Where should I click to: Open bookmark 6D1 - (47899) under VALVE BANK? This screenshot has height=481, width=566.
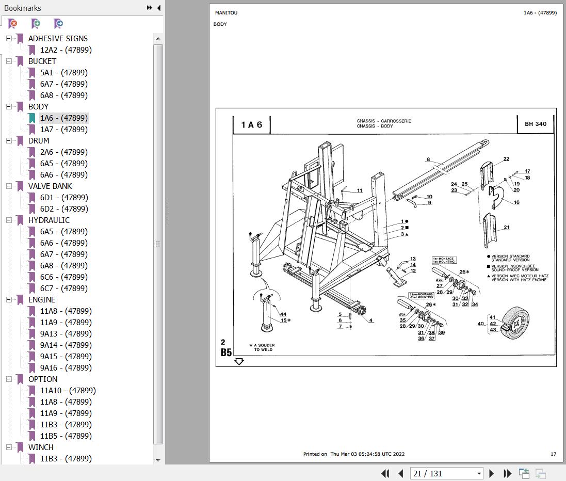(63, 198)
